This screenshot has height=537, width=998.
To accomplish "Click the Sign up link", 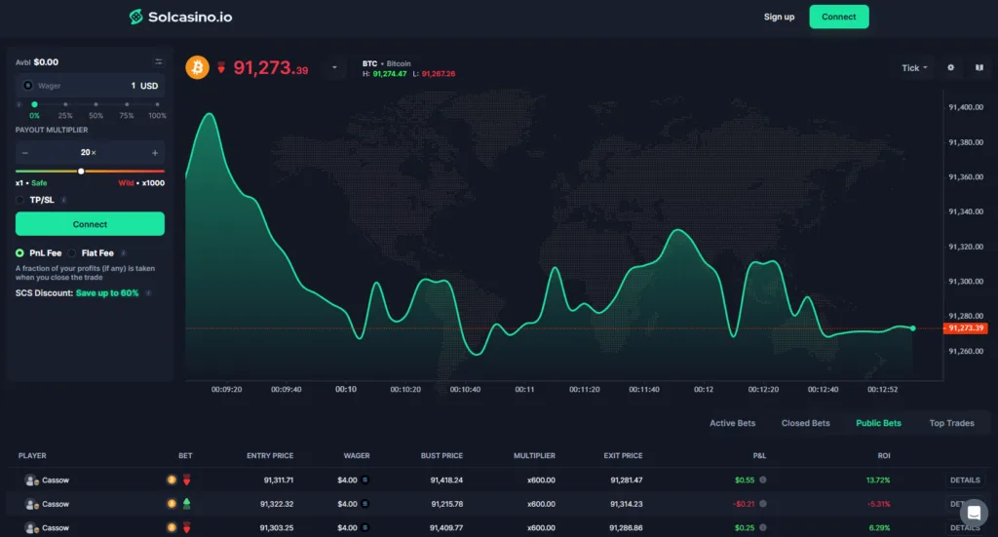I will [779, 17].
